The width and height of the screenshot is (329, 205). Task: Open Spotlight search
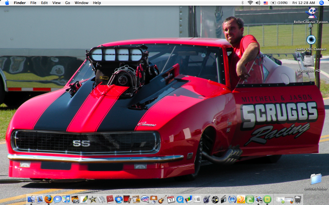(321, 3)
